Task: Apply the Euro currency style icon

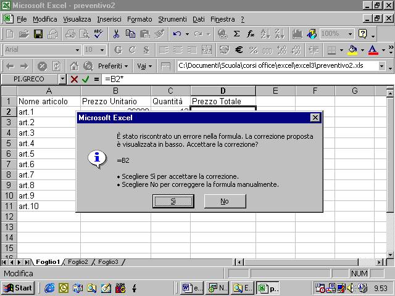Action: 239,50
